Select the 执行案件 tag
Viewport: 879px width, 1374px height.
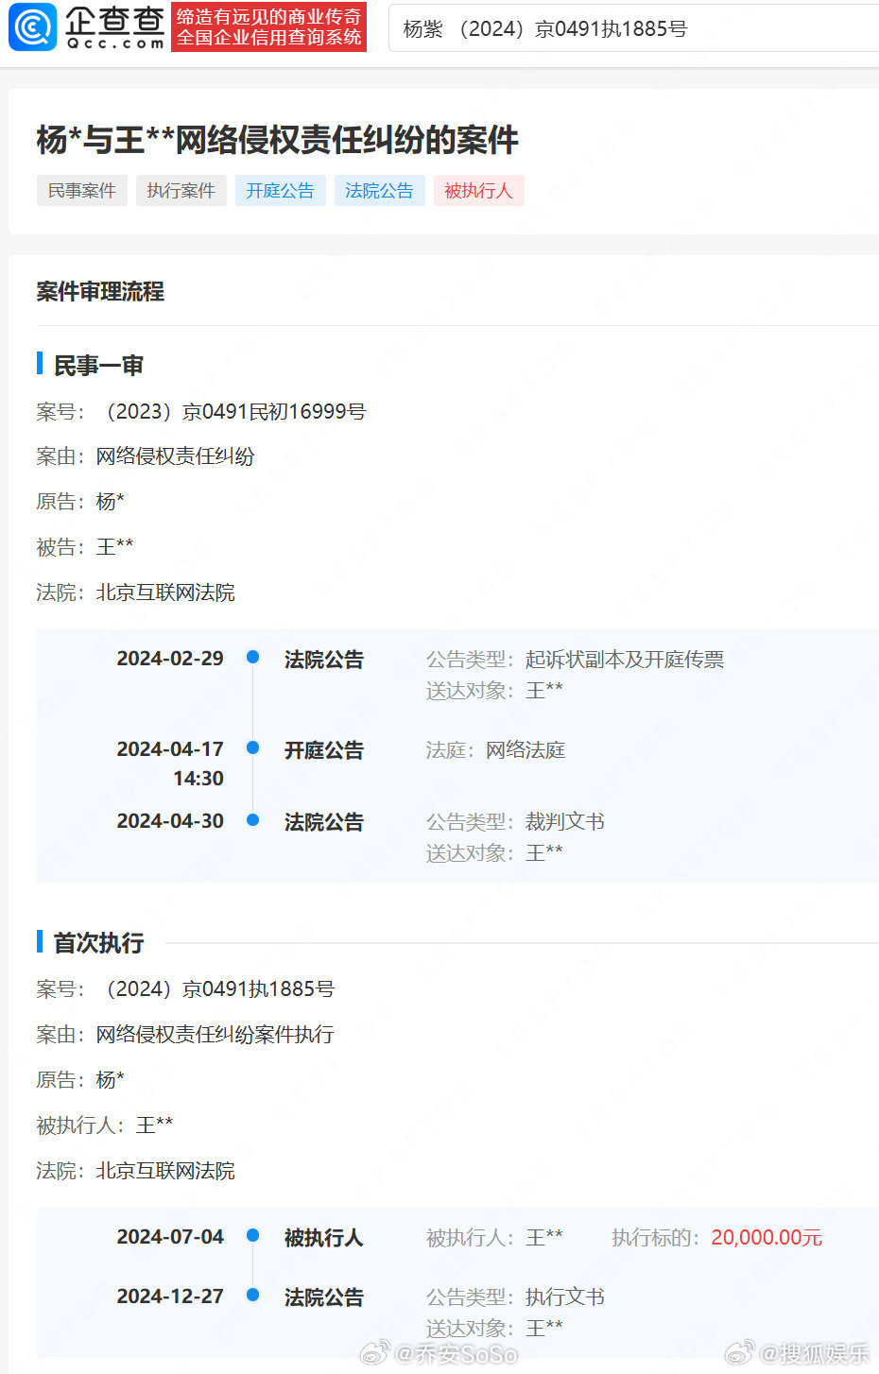click(181, 190)
